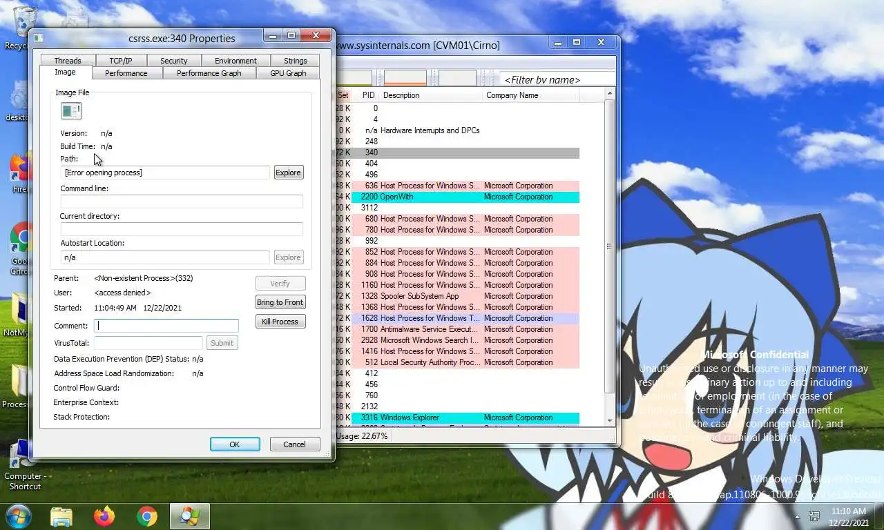Select process row with PID 340

coord(458,153)
